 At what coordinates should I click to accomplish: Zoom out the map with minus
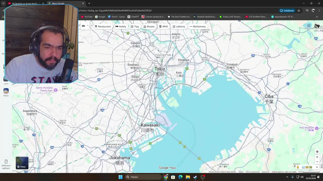click(317, 162)
